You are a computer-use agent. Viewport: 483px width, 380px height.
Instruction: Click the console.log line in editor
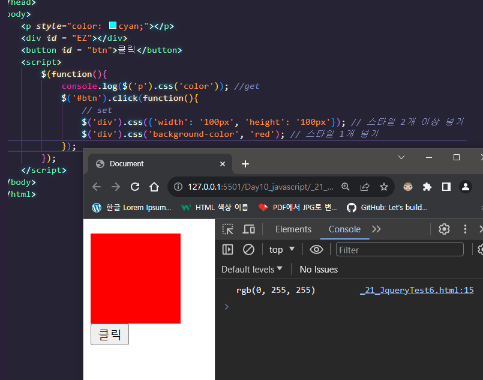[x=160, y=86]
